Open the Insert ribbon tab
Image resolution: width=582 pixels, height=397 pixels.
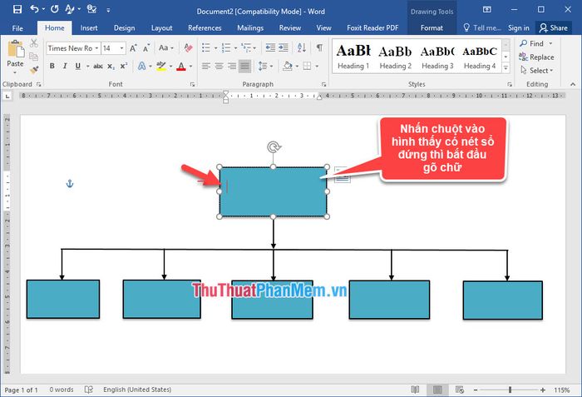pyautogui.click(x=89, y=27)
